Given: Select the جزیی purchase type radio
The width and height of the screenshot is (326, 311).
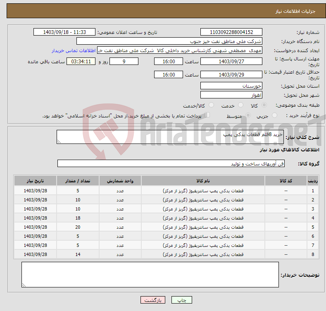Looking at the screenshot, I should [274, 115].
